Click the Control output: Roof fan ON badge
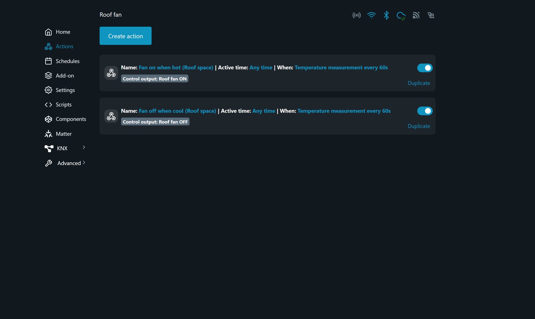 coord(155,79)
